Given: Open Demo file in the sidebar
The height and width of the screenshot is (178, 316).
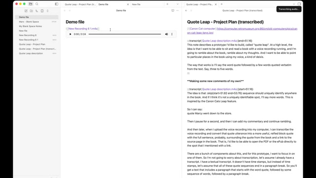Looking at the screenshot, I should point(37,17).
